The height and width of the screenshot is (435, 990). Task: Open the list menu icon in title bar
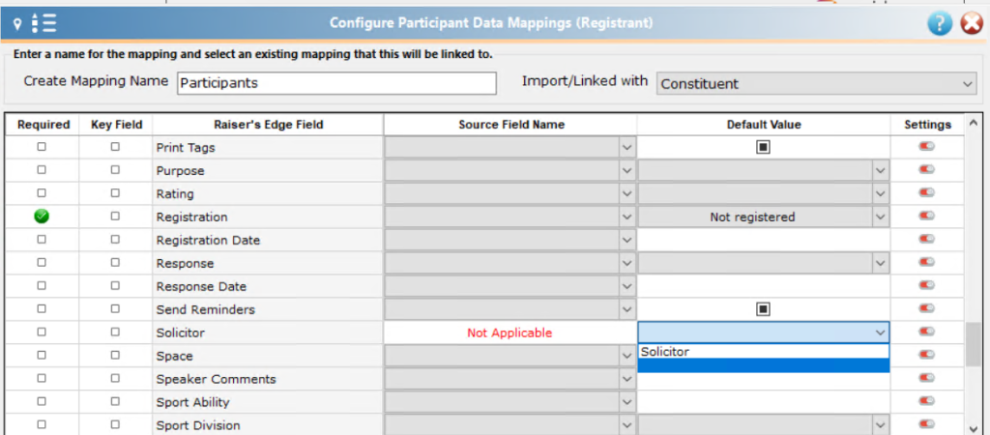coord(44,23)
